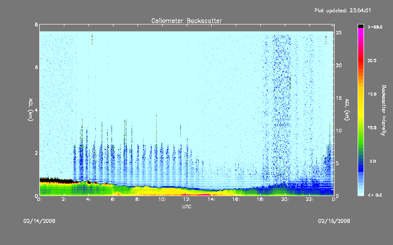Select the "22:" UTC hour tick
Image resolution: width=393 pixels, height=245 pixels.
click(310, 199)
